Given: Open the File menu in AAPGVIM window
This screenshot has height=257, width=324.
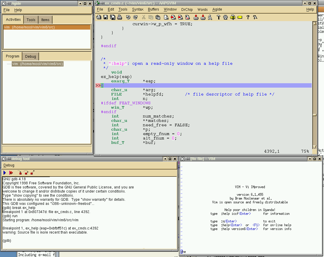Looking at the screenshot, I should 100,9.
